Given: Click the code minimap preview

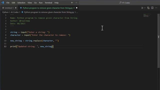Looking at the screenshot, I should [x=147, y=15].
